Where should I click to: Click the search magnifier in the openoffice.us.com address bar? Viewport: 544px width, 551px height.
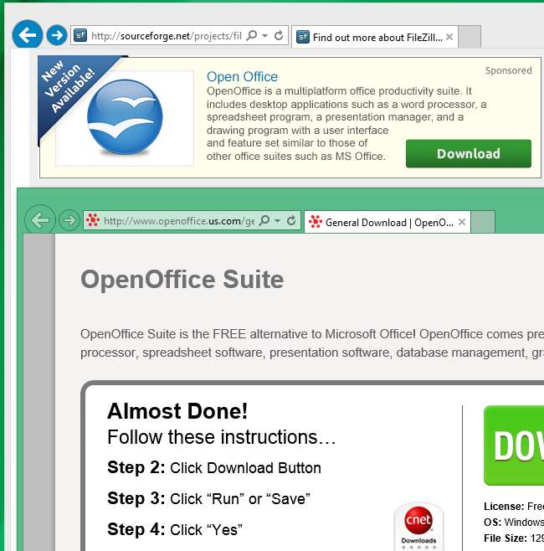264,220
